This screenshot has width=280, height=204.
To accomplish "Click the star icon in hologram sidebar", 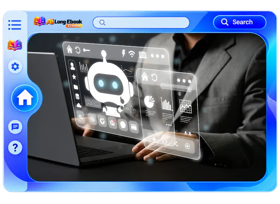I will [x=74, y=77].
